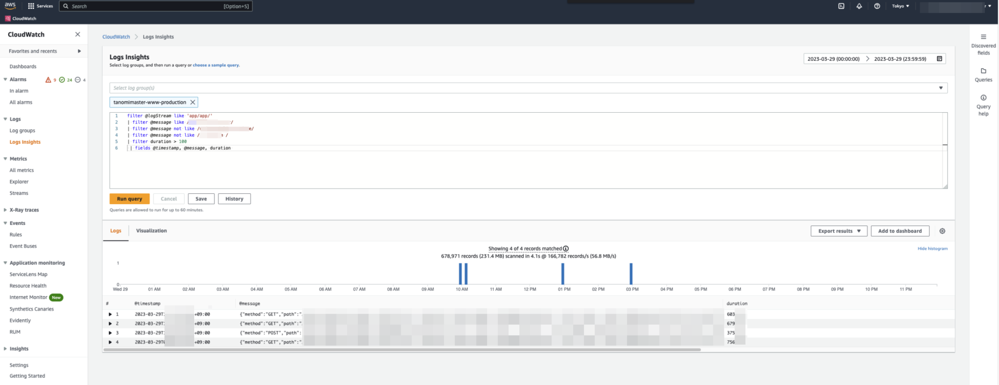Open Settings in sidebar
This screenshot has height=385, width=999.
19,365
